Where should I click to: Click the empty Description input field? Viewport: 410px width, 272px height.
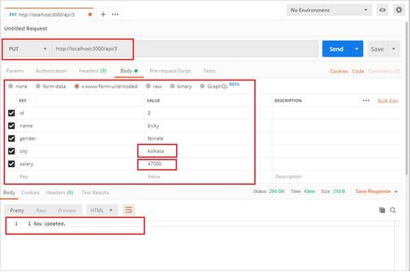338,177
